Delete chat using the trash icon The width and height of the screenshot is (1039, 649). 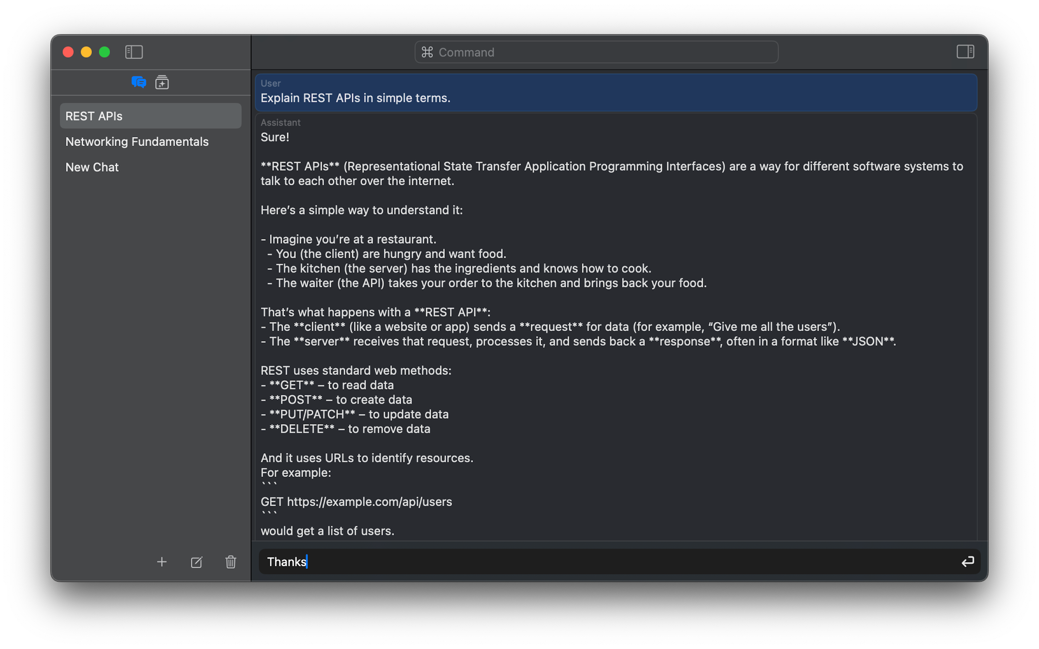click(x=231, y=562)
